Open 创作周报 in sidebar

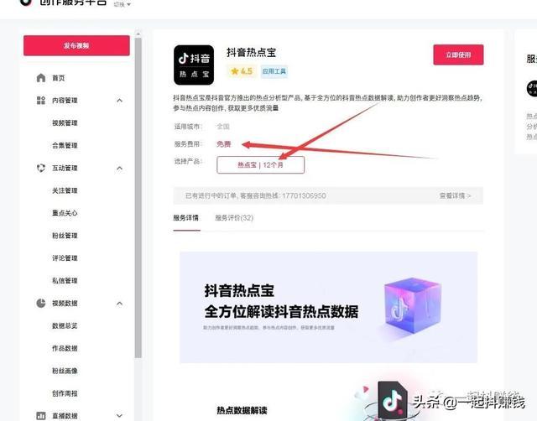(x=65, y=393)
